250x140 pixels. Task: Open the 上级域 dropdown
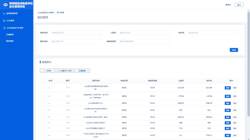(144, 33)
